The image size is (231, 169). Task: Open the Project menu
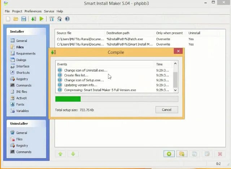tap(17, 11)
